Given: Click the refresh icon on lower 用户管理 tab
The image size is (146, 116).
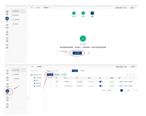Looking at the screenshot, I should pyautogui.click(x=42, y=67).
